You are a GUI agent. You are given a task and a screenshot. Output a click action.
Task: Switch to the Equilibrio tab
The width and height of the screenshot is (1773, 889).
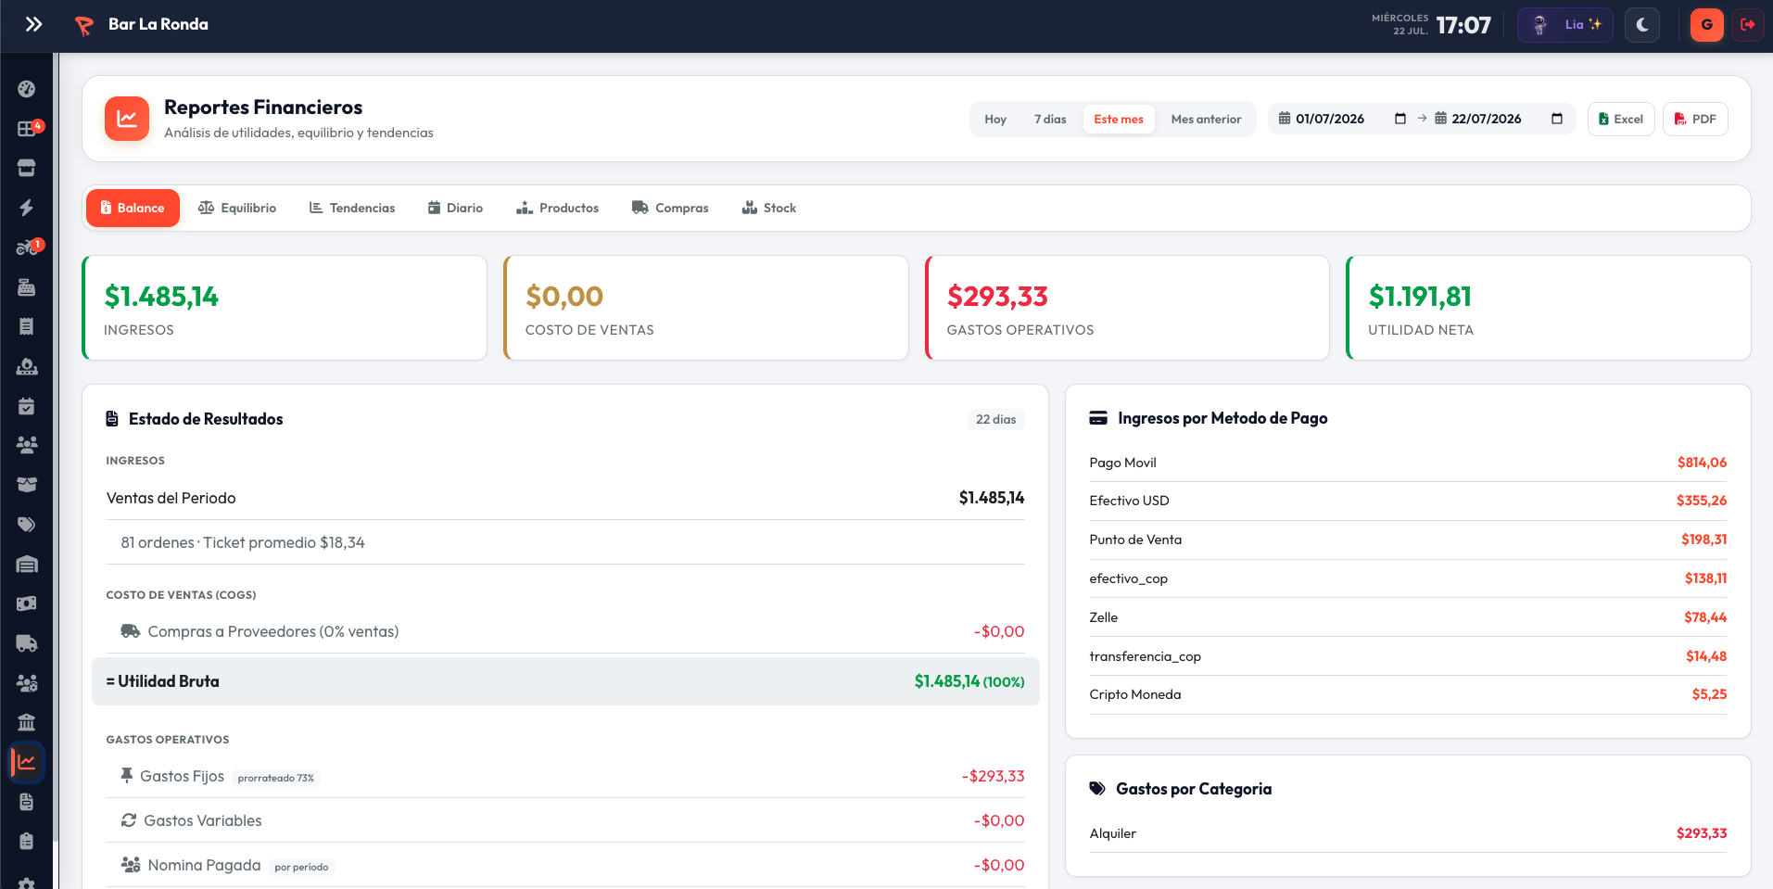point(237,208)
